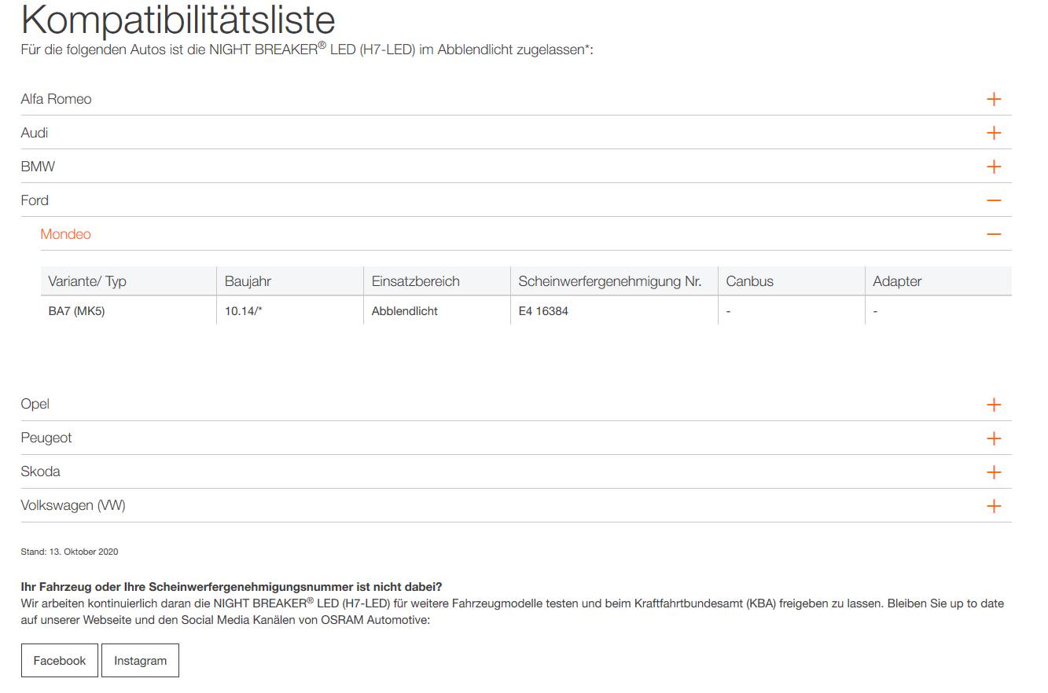Expand Volkswagen (VW) with plus icon
The width and height of the screenshot is (1048, 693).
(994, 506)
